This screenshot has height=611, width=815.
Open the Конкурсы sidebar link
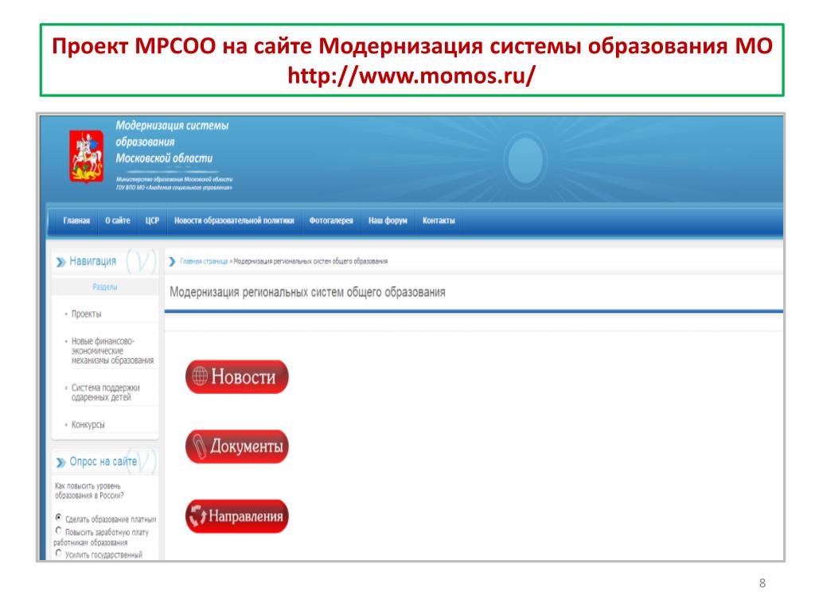(x=88, y=425)
